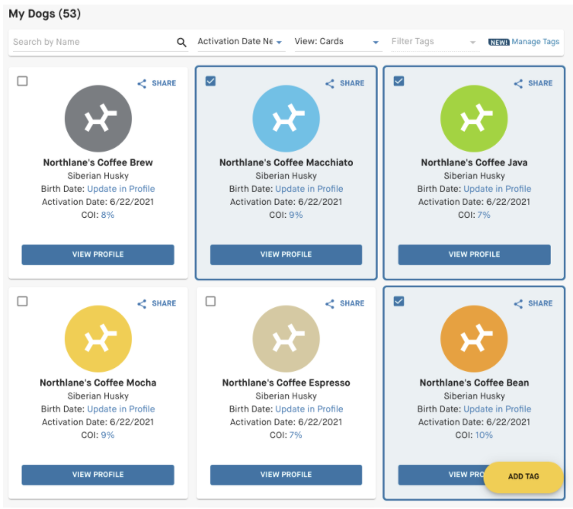This screenshot has height=509, width=573.
Task: Expand the View: Cards dropdown
Action: click(x=336, y=42)
